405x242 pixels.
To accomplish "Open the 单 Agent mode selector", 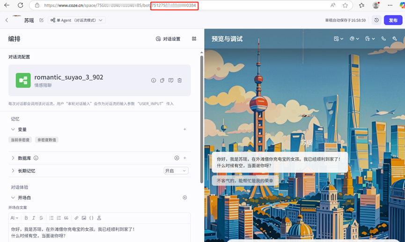I will tap(77, 21).
